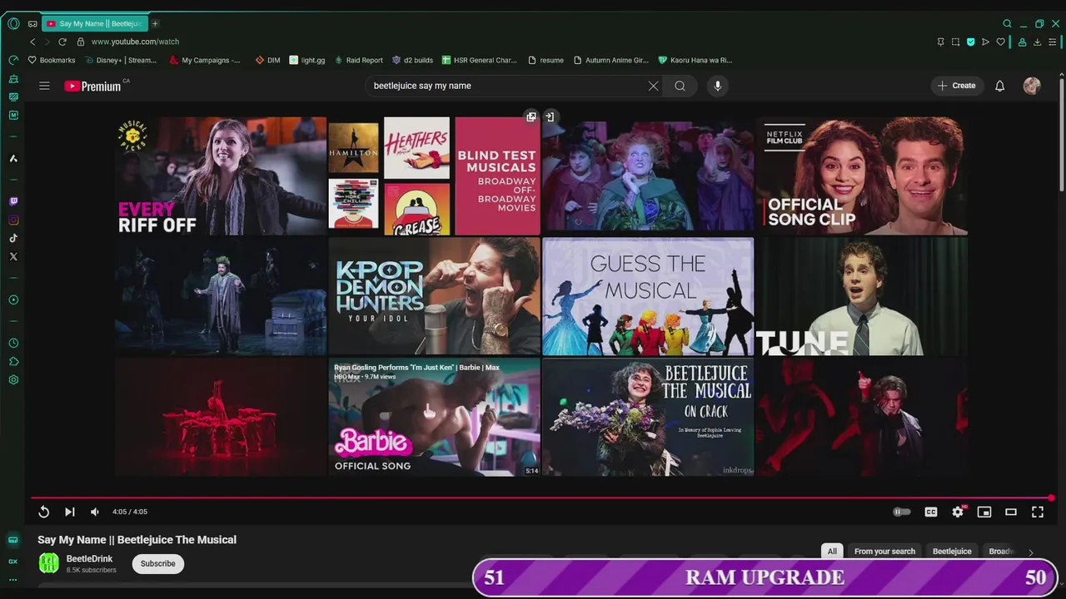1066x599 pixels.
Task: Search with your voice microphone
Action: 717,86
